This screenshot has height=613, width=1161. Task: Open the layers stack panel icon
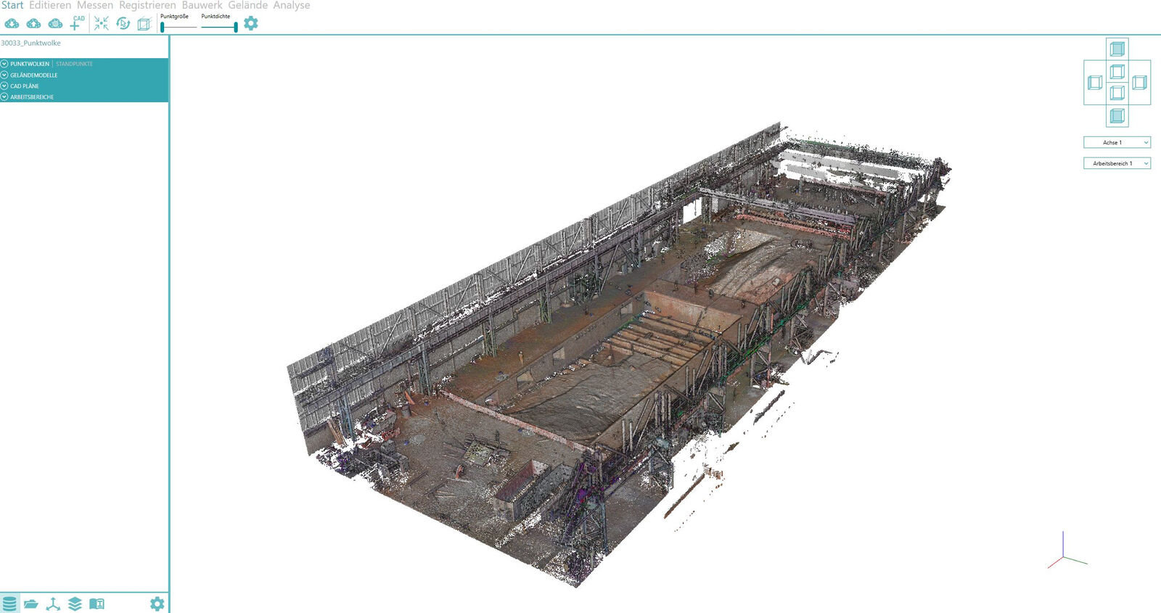tap(75, 604)
